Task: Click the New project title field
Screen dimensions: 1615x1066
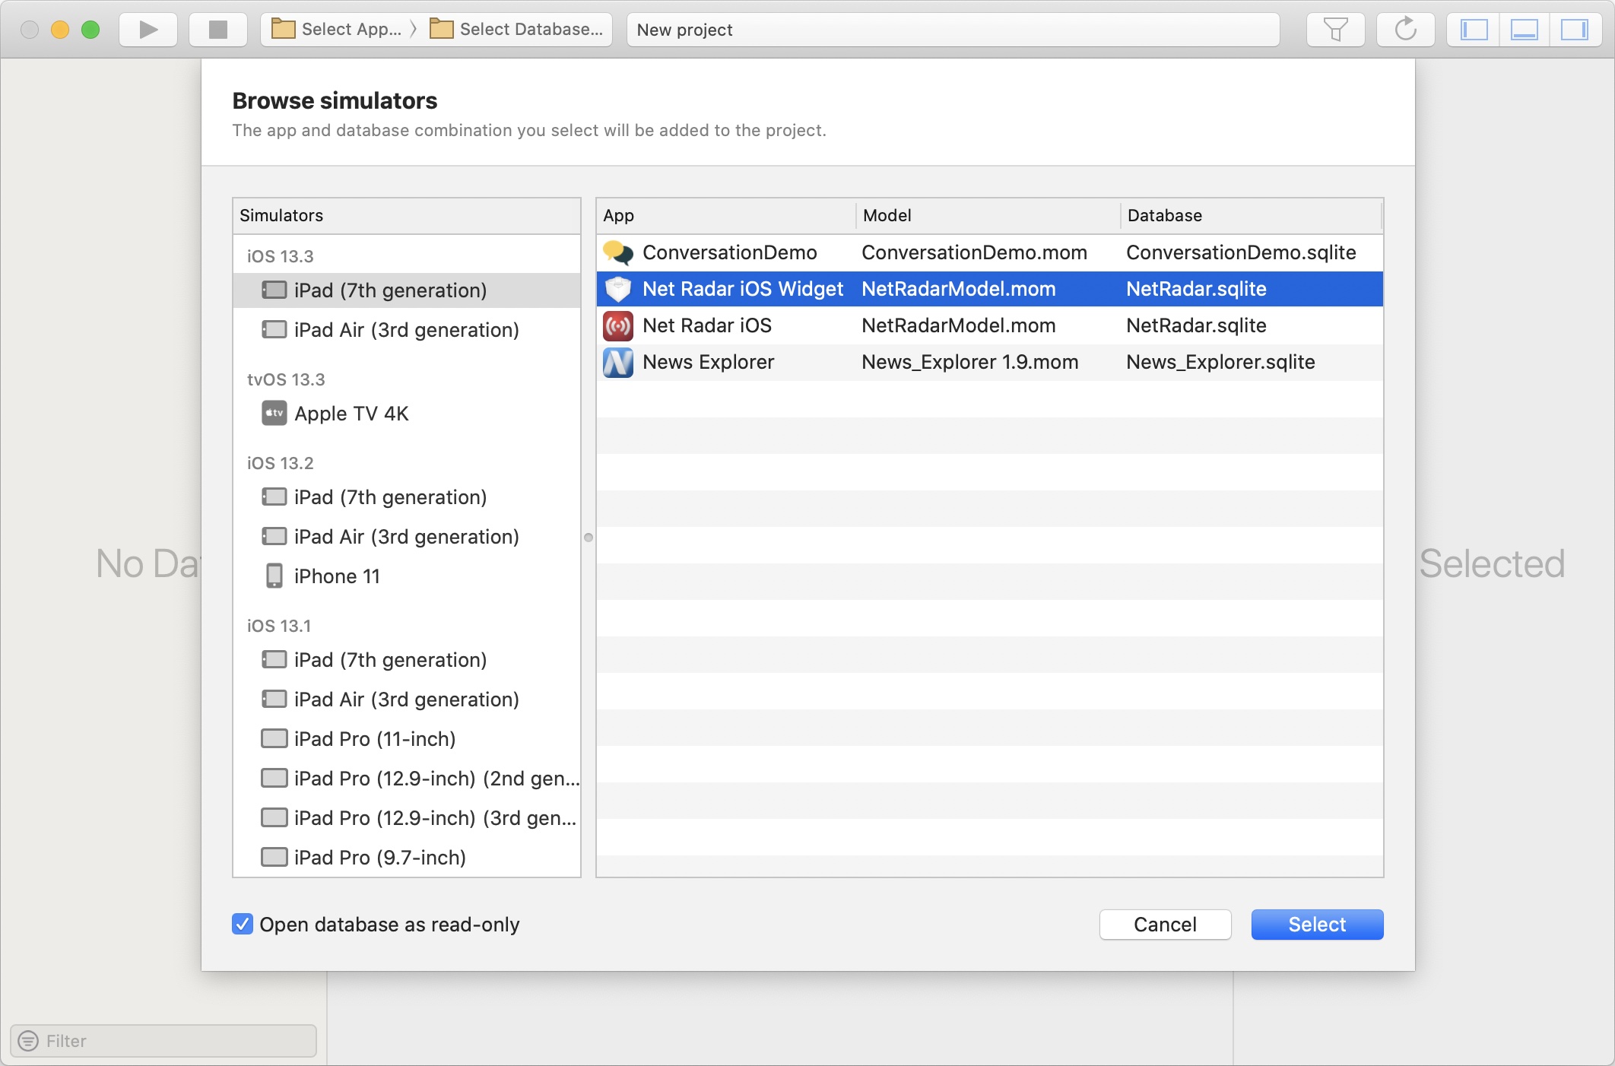Action: coord(953,30)
